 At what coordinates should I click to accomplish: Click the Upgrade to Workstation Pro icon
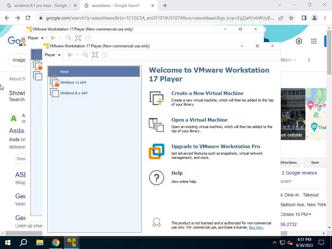point(157,151)
